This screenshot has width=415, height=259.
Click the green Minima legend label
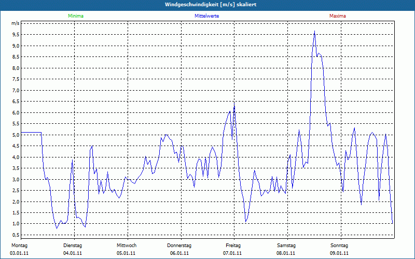pos(76,16)
